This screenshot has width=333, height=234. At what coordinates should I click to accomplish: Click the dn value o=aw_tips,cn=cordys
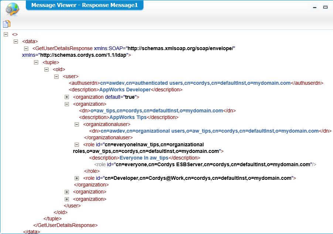[157, 111]
